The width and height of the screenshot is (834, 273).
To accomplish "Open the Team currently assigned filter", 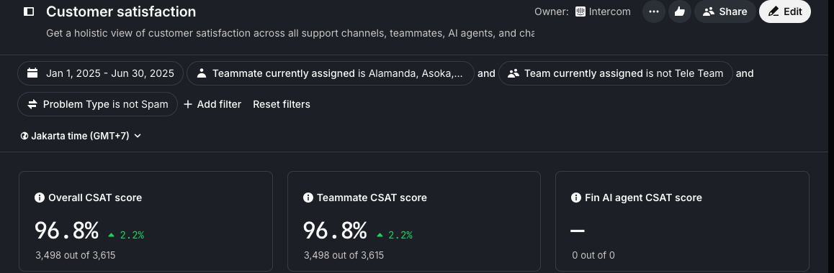I will (615, 73).
